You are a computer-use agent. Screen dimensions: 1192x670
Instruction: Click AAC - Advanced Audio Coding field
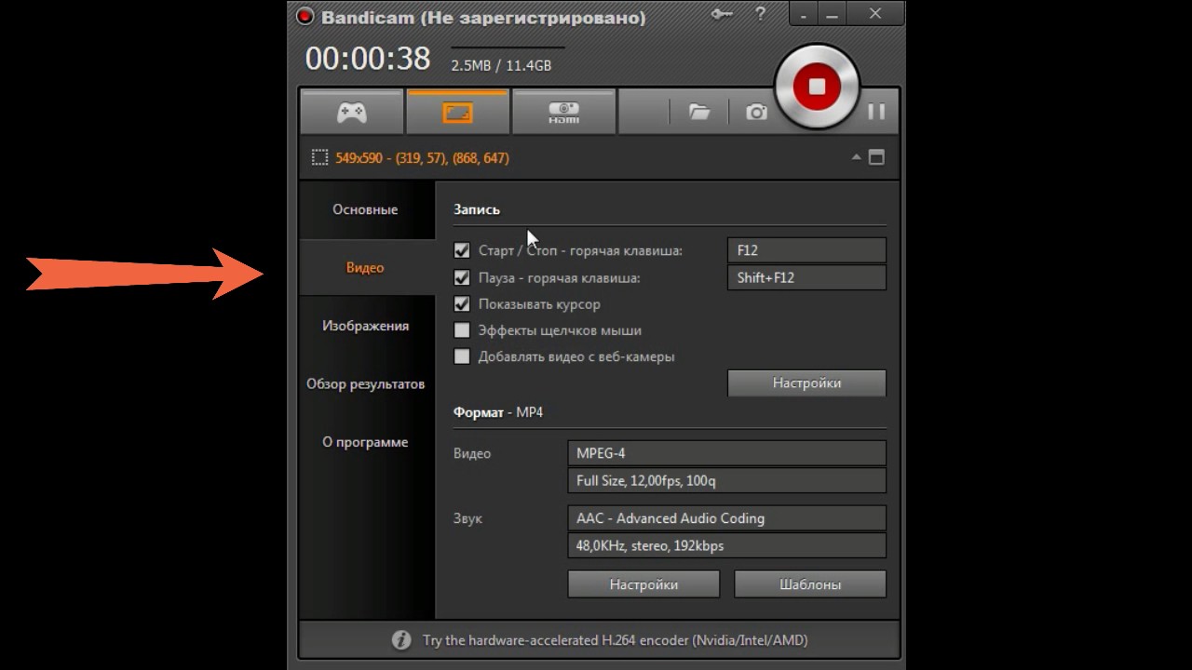pos(726,518)
